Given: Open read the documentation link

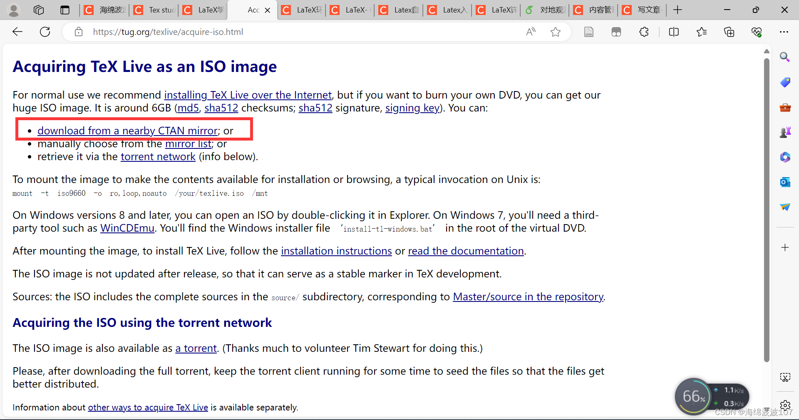Looking at the screenshot, I should [466, 251].
